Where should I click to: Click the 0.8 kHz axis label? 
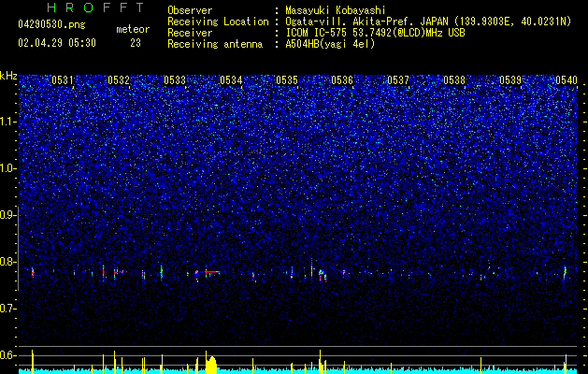7,262
